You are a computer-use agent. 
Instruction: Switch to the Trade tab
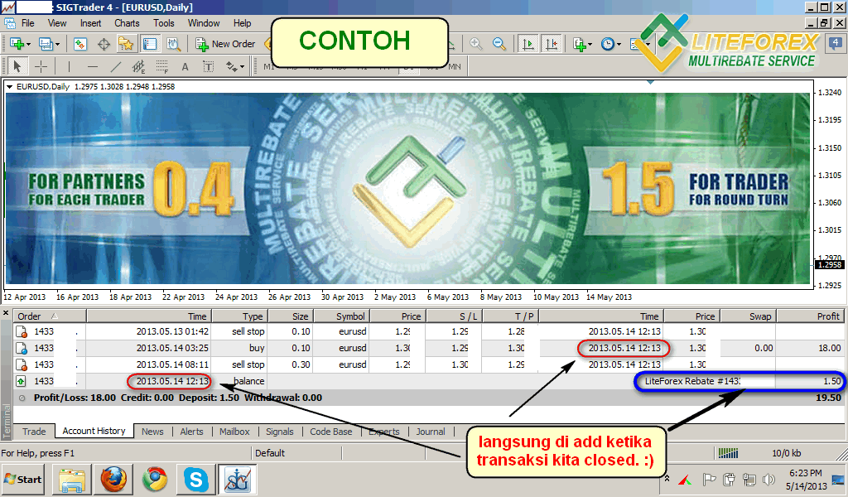click(x=33, y=432)
